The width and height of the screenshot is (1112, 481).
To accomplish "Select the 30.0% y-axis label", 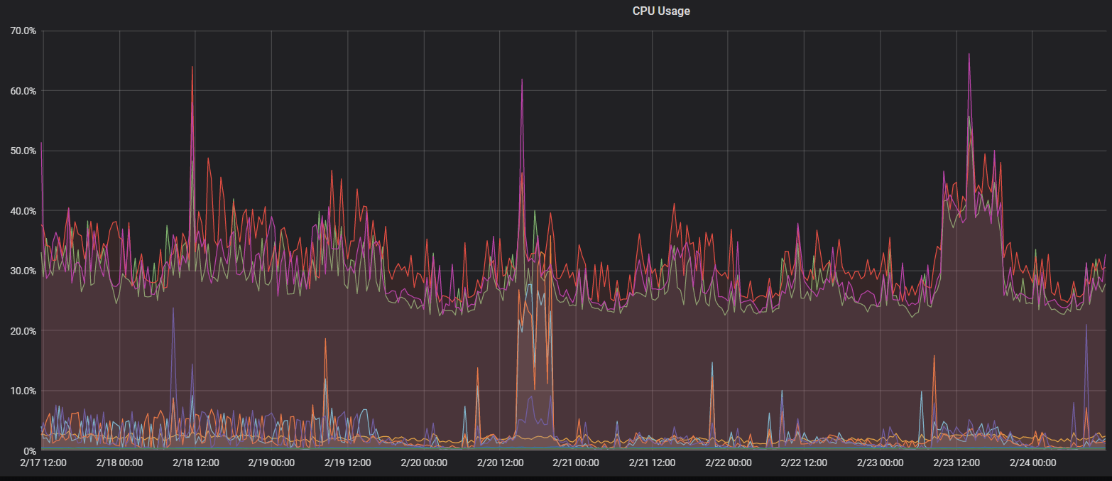I will click(x=23, y=271).
